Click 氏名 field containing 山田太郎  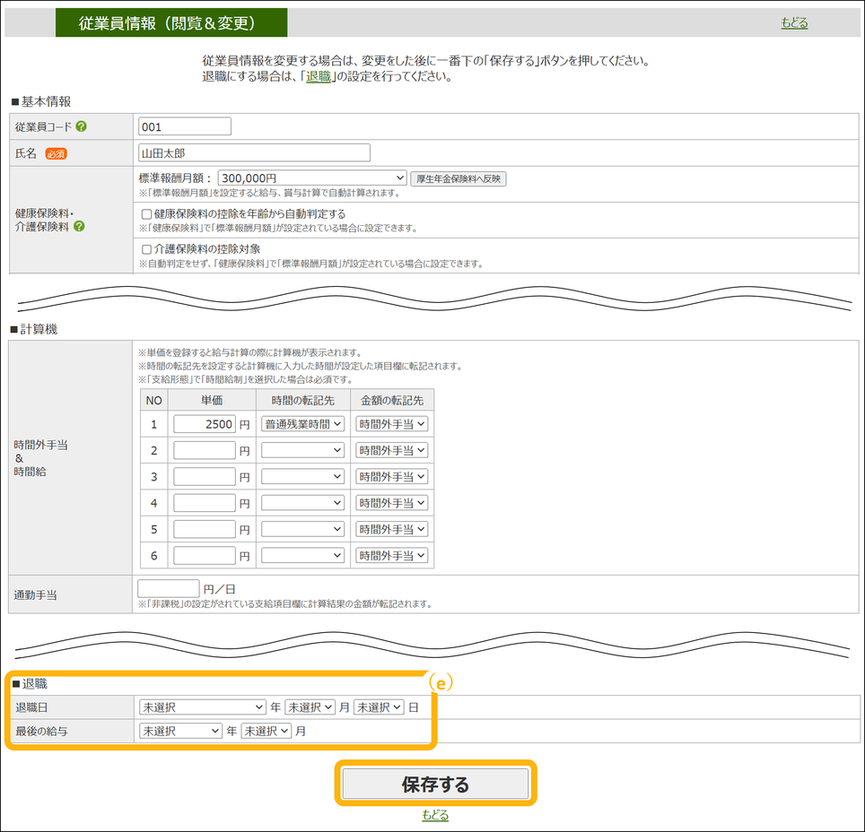coord(254,153)
